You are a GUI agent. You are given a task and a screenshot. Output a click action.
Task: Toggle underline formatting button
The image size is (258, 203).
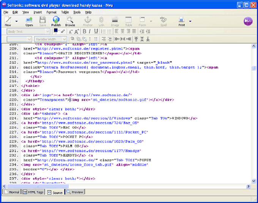click(x=96, y=31)
